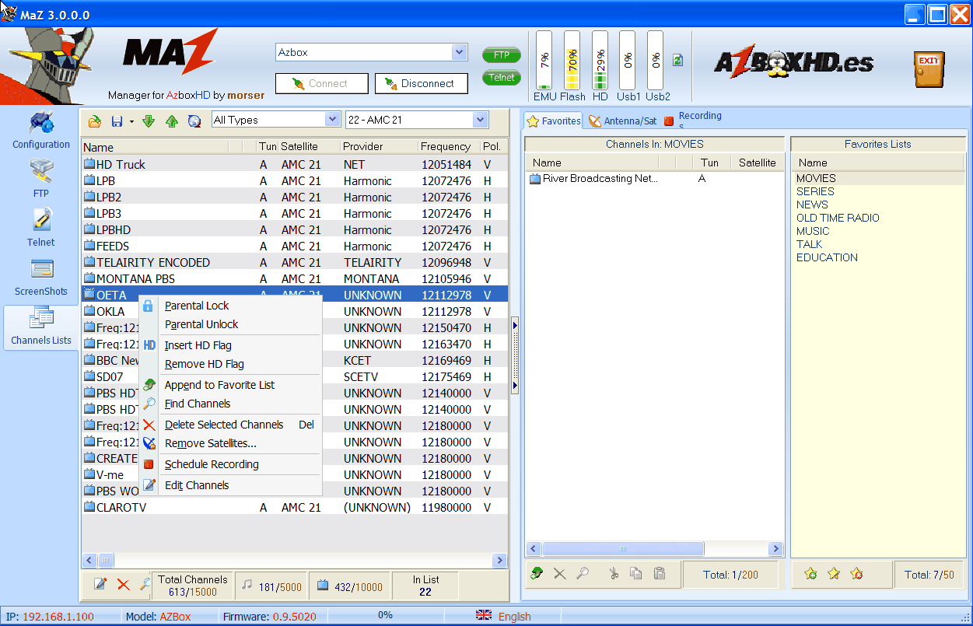Select the River Broadcasting Net... channel entry
This screenshot has height=626, width=973.
point(593,178)
